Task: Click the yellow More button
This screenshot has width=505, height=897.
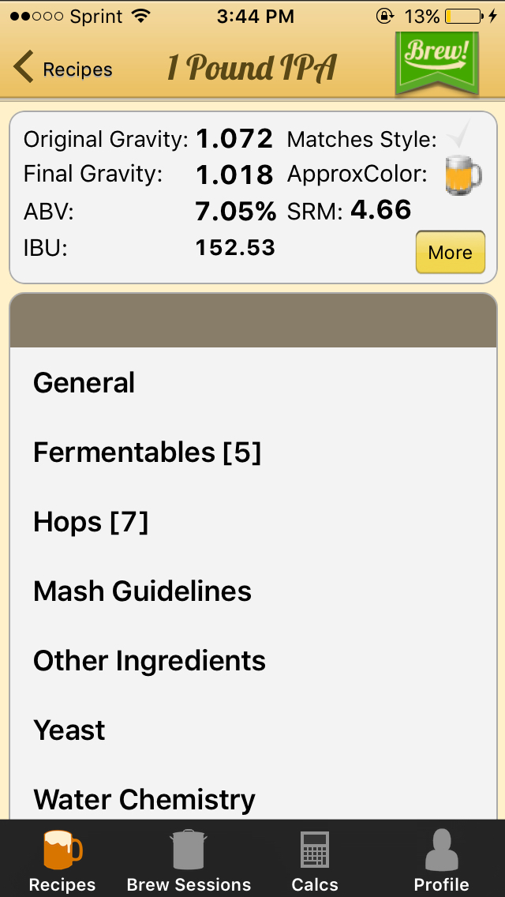Action: point(450,253)
